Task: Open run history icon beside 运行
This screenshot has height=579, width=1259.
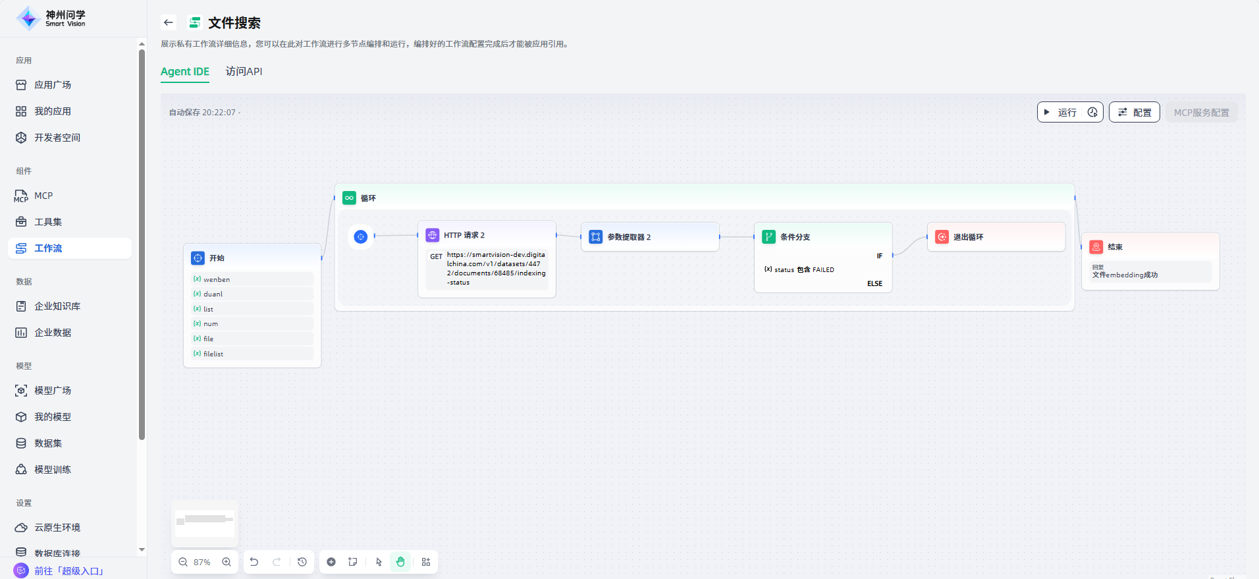Action: (1092, 112)
